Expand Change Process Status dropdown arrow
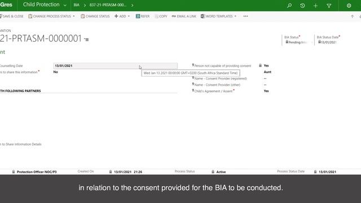Screen dimensions: 361x203 tap(74, 16)
